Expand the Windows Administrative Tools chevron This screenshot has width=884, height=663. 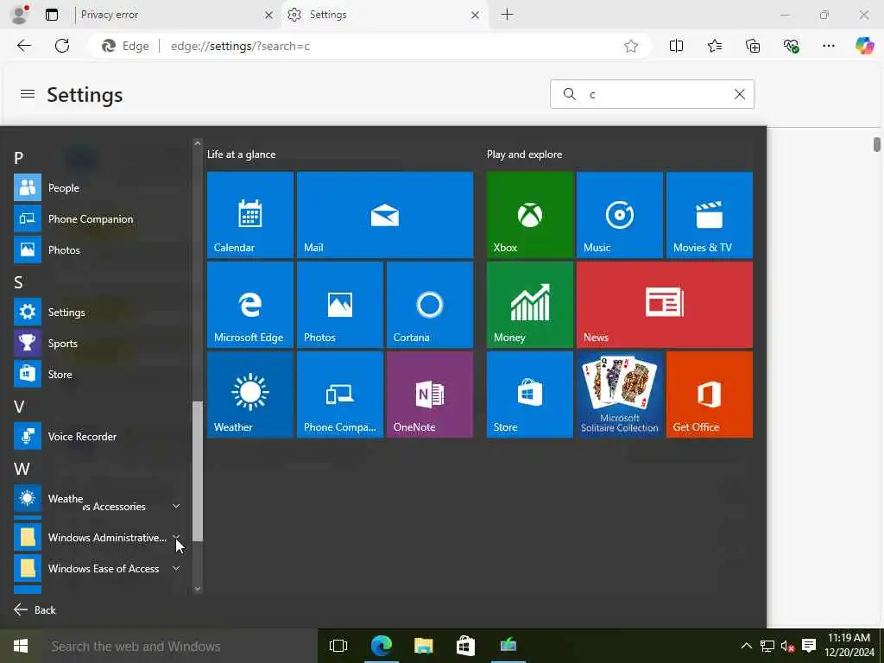(176, 536)
